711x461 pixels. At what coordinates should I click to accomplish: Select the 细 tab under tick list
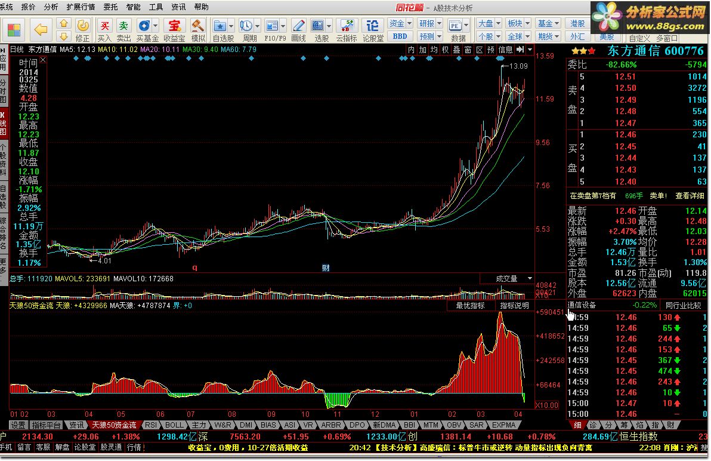tap(577, 425)
